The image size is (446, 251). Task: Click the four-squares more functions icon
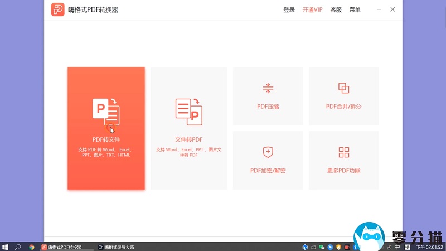(x=344, y=152)
